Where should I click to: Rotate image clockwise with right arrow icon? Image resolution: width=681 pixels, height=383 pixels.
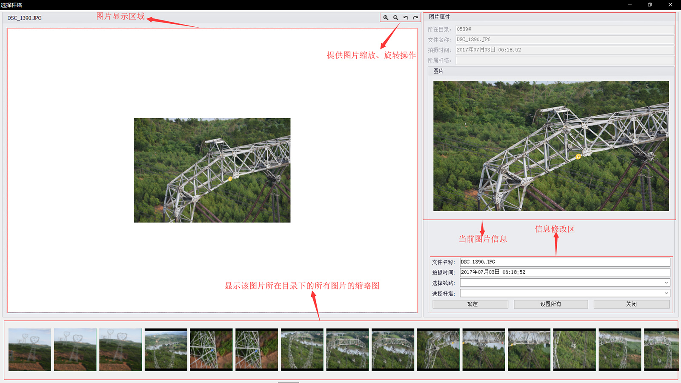click(415, 18)
